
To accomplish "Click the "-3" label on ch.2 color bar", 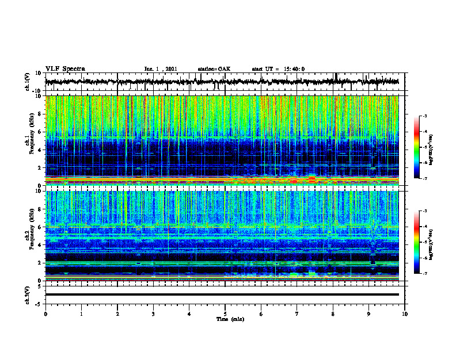I will click(x=425, y=211).
